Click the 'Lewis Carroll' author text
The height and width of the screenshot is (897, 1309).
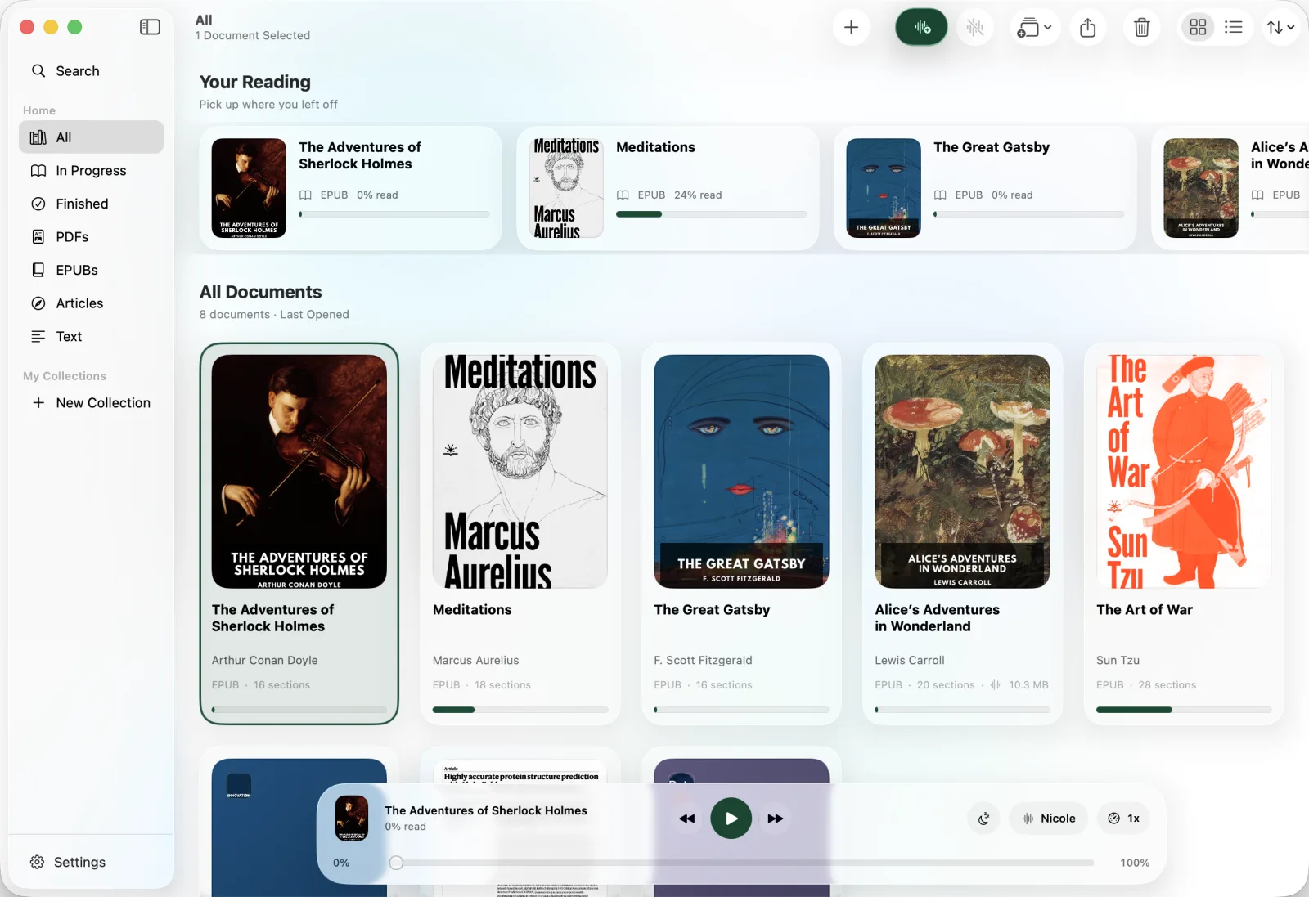pyautogui.click(x=910, y=661)
